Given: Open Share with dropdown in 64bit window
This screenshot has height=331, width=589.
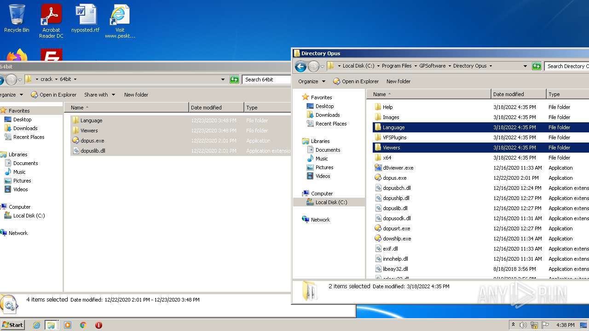Looking at the screenshot, I should (x=99, y=95).
